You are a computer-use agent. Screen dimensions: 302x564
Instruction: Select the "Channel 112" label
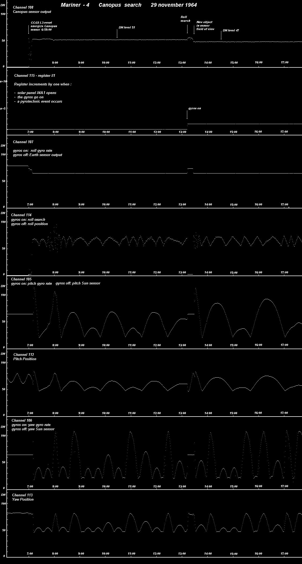coord(24,355)
